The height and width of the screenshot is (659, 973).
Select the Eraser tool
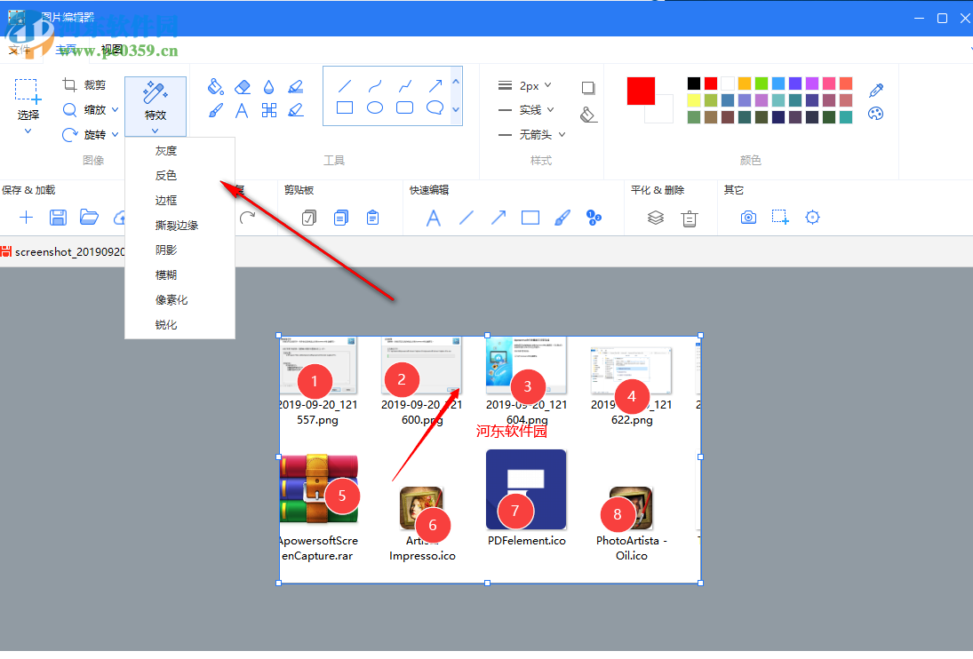(241, 88)
